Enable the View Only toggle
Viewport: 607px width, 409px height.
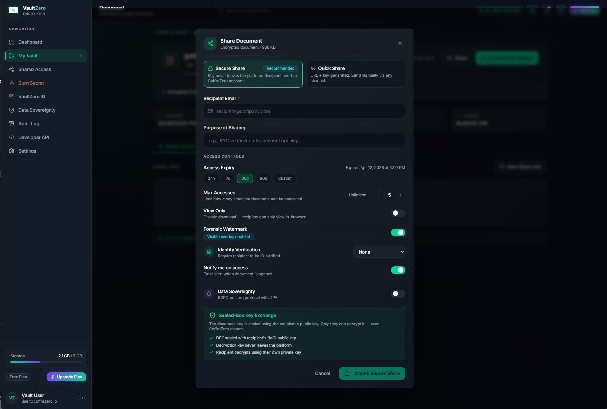pos(398,213)
